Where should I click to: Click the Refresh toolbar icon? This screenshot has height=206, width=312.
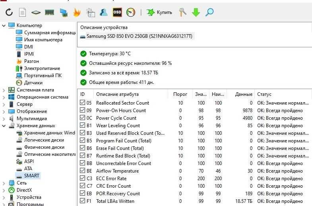[x=9, y=12]
